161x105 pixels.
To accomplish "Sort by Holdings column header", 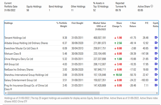I will 8,23.
